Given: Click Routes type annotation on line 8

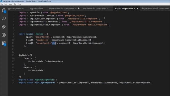Looking at the screenshot, I should (x=39, y=34).
